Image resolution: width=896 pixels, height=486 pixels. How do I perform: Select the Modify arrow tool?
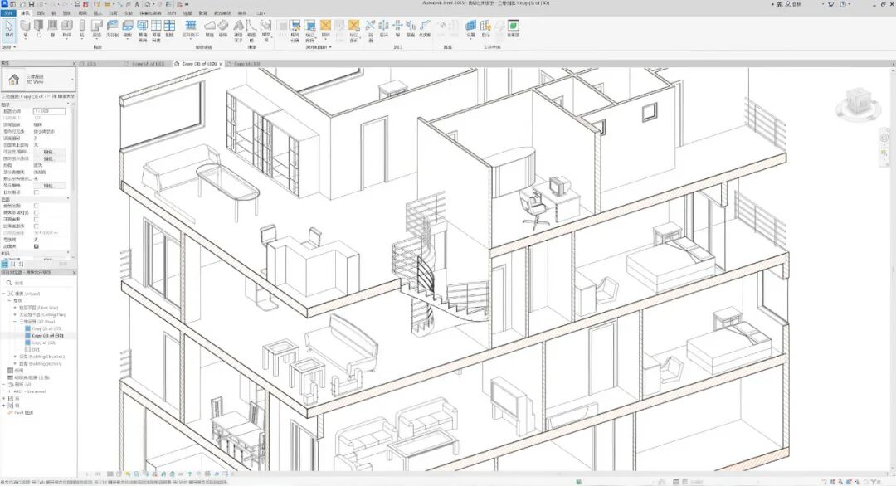[9, 28]
